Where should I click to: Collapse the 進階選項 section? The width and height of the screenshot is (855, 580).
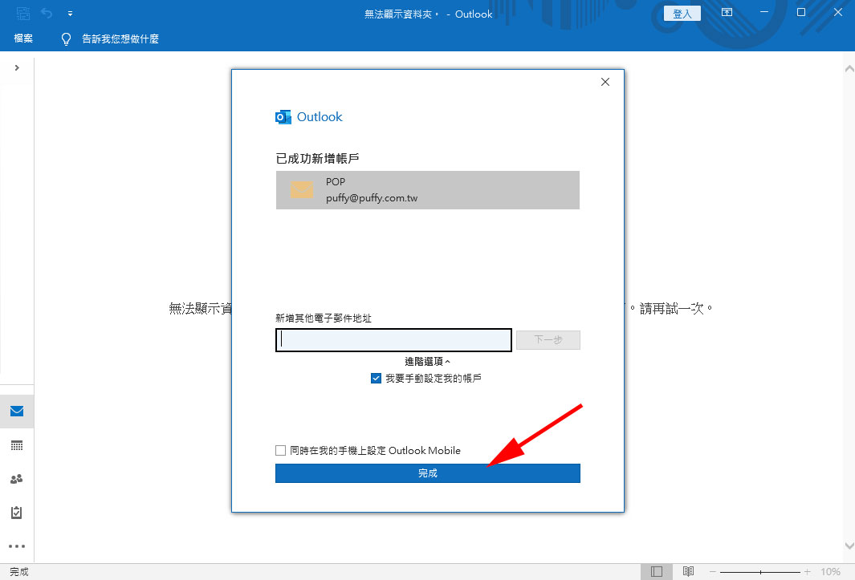click(427, 362)
